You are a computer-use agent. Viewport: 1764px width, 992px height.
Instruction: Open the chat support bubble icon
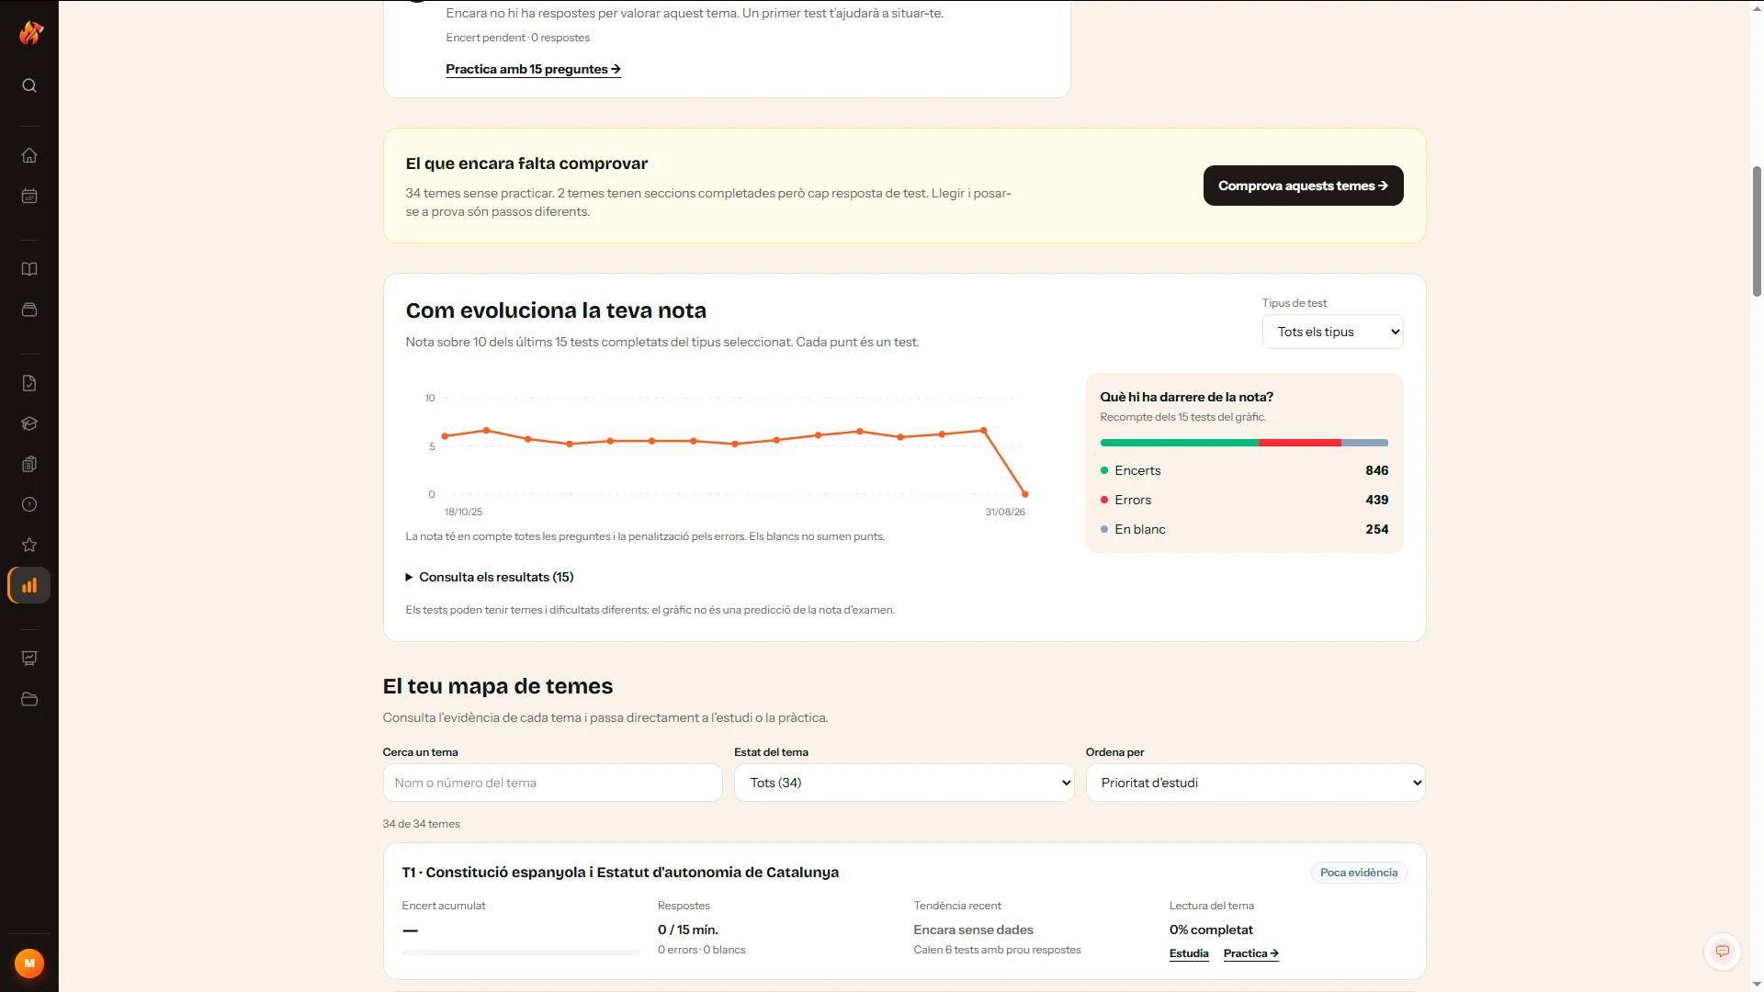(x=1723, y=952)
